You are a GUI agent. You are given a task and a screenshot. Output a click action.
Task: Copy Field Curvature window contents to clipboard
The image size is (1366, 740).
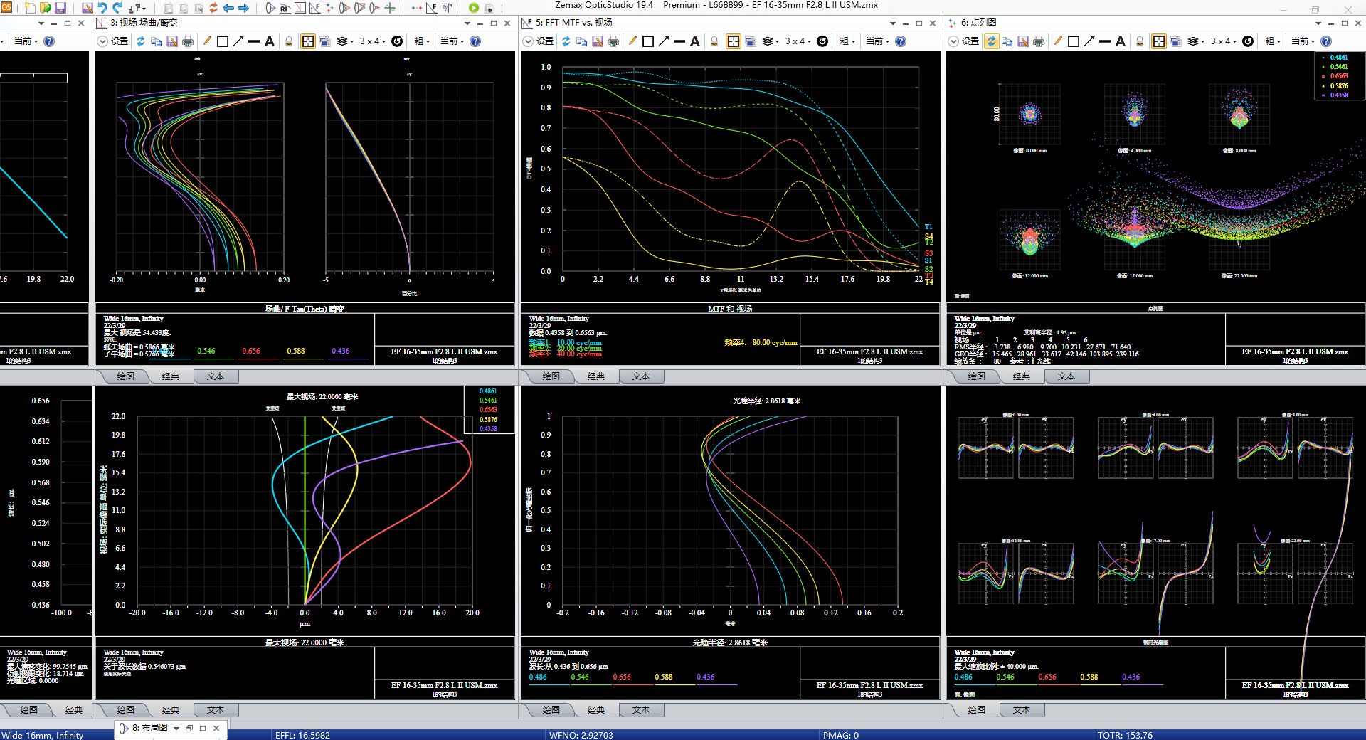point(157,41)
